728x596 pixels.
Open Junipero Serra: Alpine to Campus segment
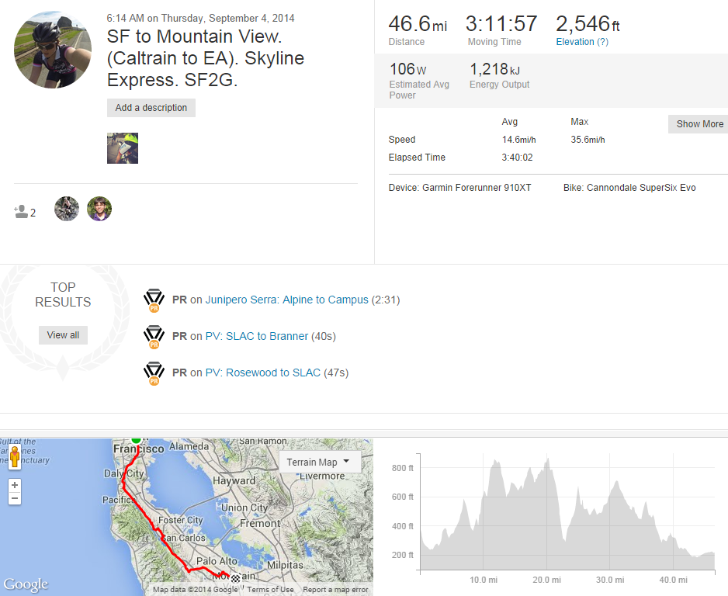point(286,300)
